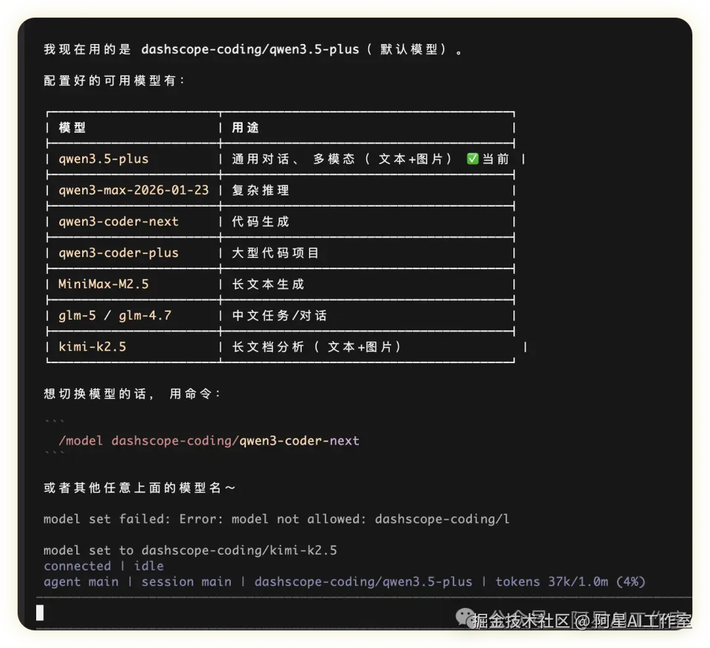The height and width of the screenshot is (648, 710).
Task: Click 'session main' in the status bar
Action: click(186, 582)
